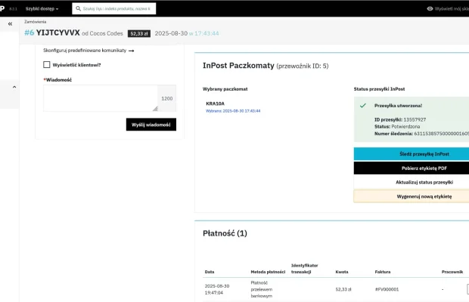Click the Metoda płatności column header
This screenshot has height=302, width=469.
coord(268,272)
